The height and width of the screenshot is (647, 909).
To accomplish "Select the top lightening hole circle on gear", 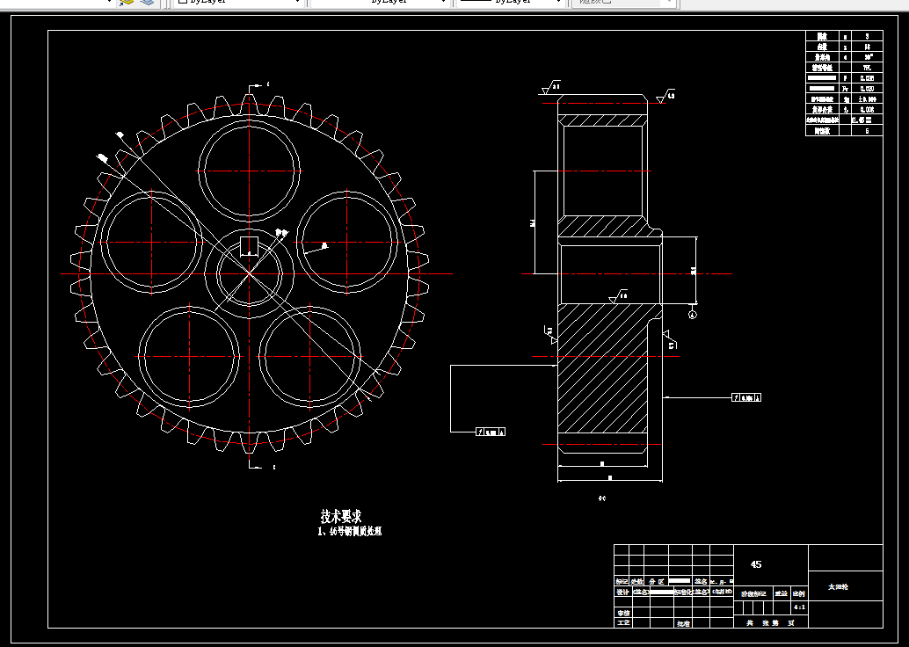I will tap(250, 171).
